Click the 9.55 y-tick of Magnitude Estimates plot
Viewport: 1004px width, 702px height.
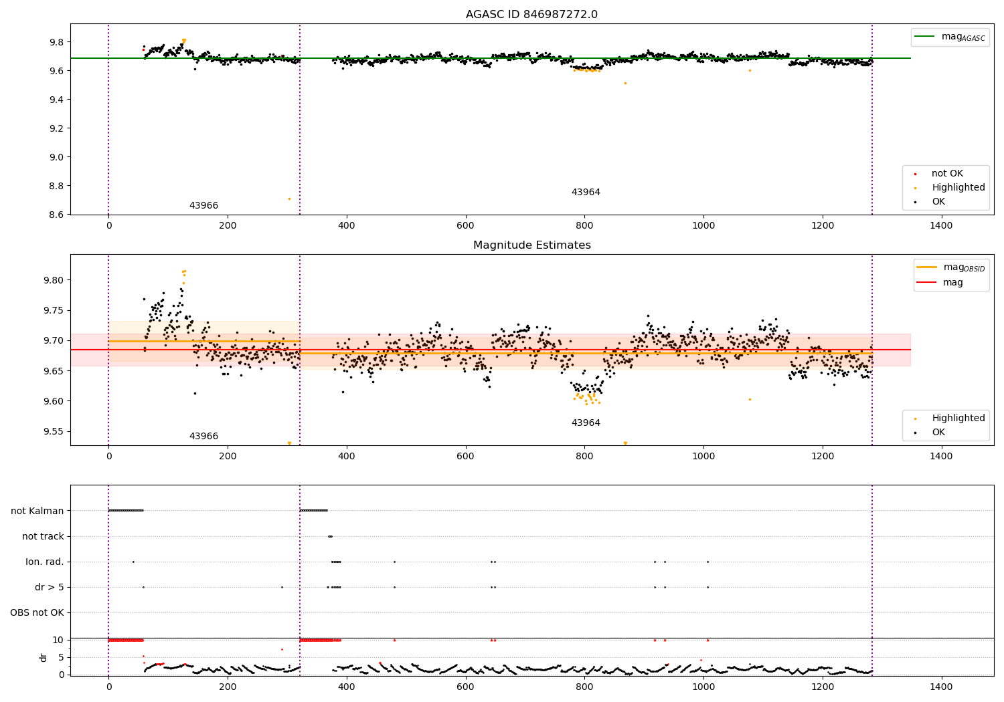(54, 431)
